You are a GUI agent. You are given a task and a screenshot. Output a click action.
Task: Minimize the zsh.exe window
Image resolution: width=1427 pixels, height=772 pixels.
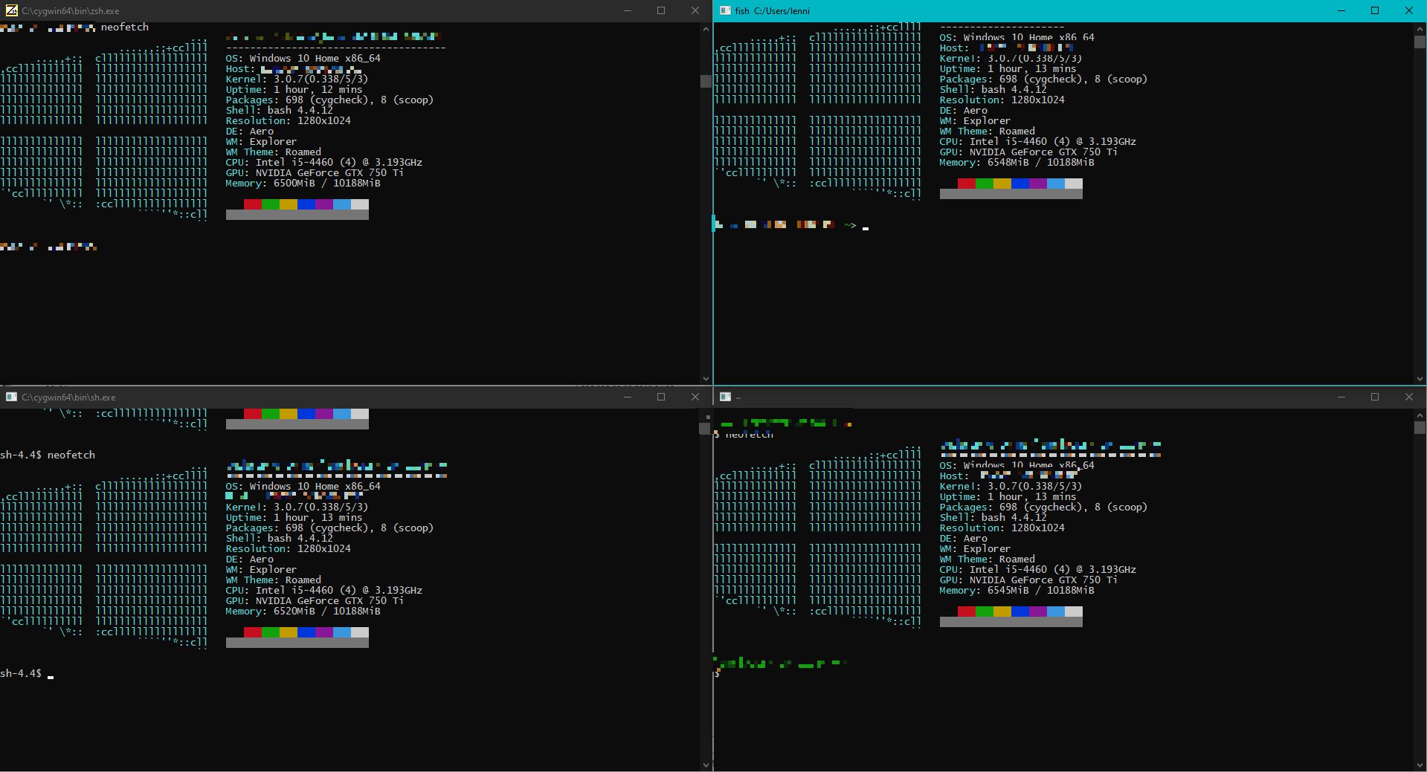pos(627,10)
